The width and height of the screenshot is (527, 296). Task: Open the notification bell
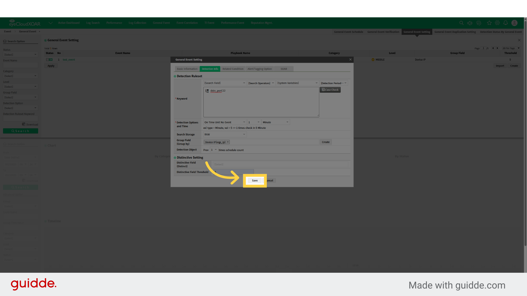pyautogui.click(x=506, y=23)
